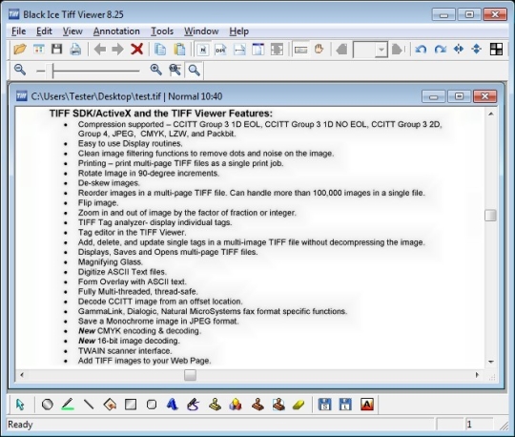Go to previous page arrow

click(x=341, y=50)
